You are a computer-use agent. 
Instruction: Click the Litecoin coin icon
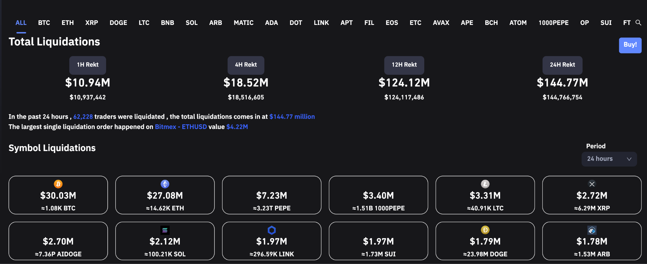click(485, 184)
